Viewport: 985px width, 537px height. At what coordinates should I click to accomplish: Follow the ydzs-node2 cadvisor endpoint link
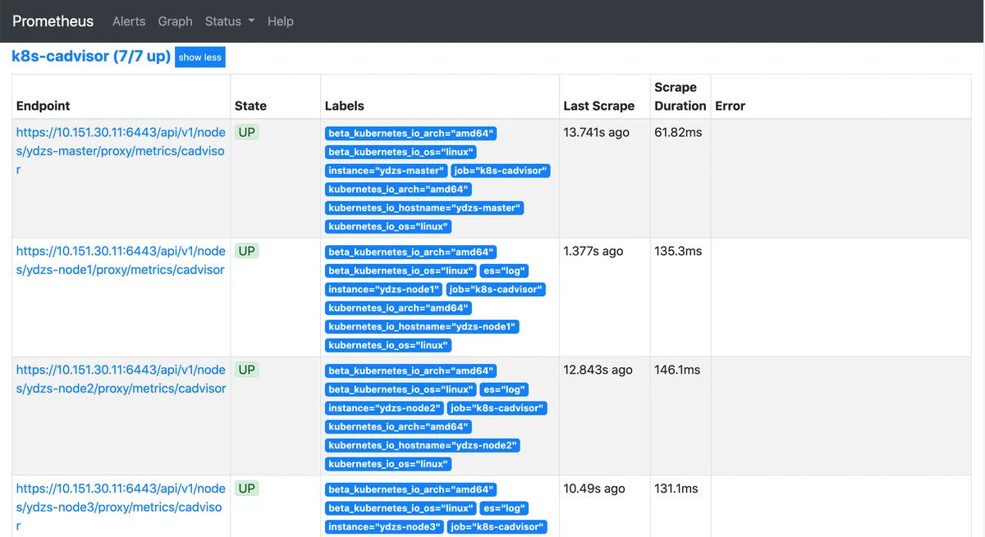point(121,379)
